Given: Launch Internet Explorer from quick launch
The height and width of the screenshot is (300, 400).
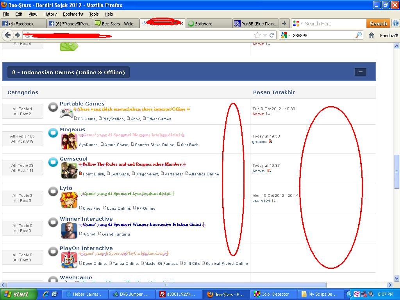Looking at the screenshot, I should pos(46,294).
